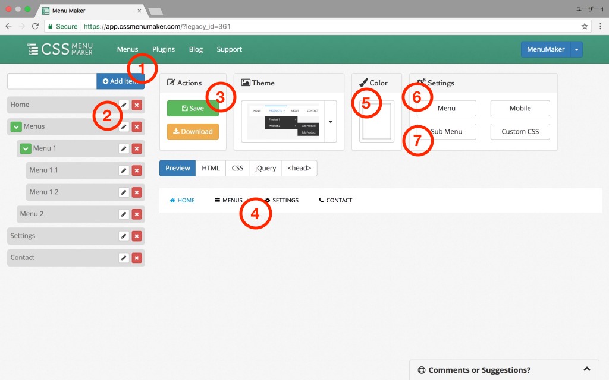Edit the Menu 1 item
This screenshot has width=609, height=380.
click(x=124, y=148)
